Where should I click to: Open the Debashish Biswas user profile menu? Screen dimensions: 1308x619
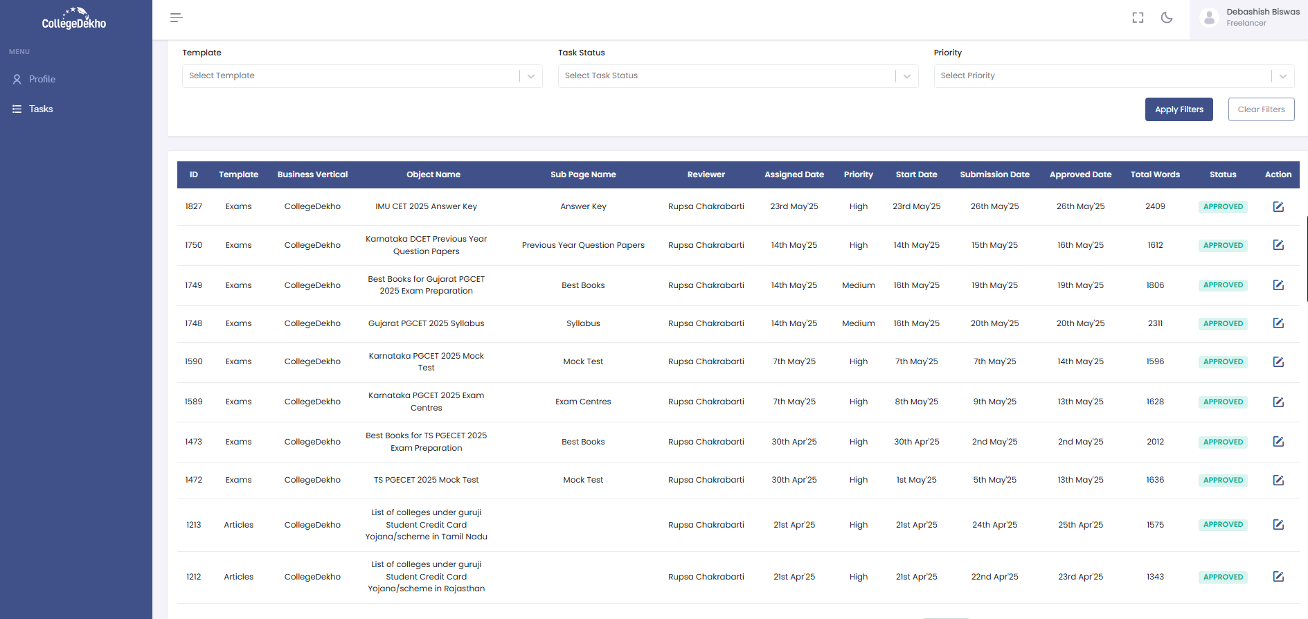point(1250,18)
